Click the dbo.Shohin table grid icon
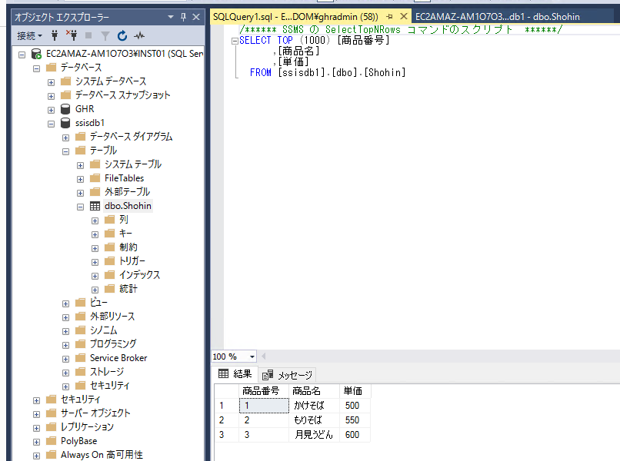Screen dimensions: 620x461 95,206
